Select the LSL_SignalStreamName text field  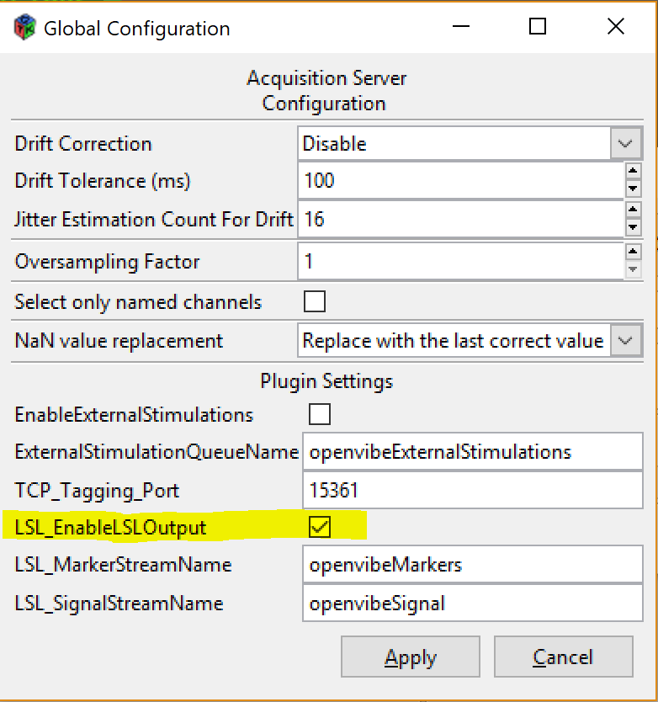click(471, 604)
